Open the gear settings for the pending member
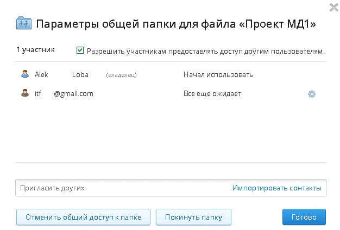This screenshot has height=230, width=340. [x=312, y=94]
